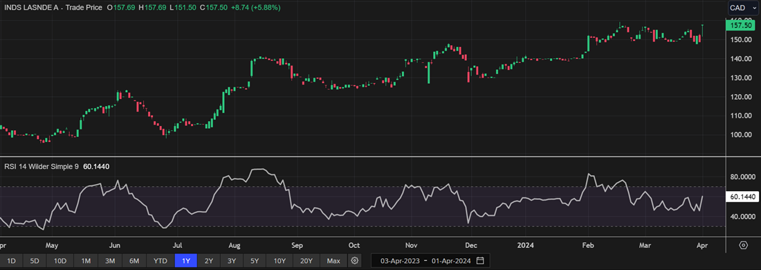This screenshot has width=761, height=270.
Task: Select the 5D time range
Action: coord(35,261)
